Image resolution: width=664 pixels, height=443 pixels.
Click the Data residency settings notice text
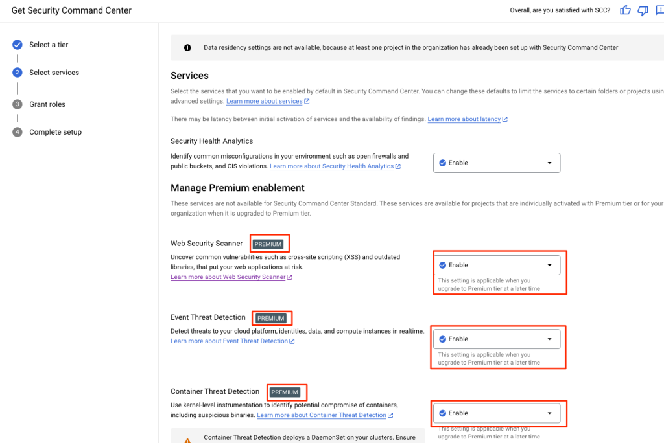point(410,48)
